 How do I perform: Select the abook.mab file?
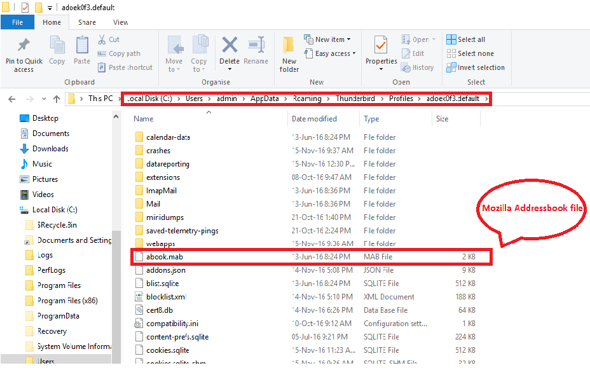click(x=160, y=257)
